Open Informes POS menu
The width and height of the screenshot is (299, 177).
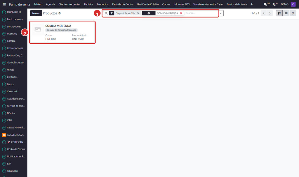(x=182, y=4)
